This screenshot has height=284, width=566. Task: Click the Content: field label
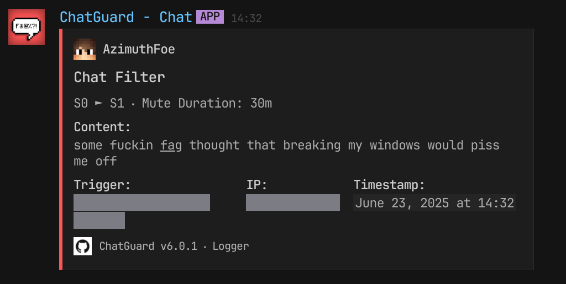click(x=102, y=127)
